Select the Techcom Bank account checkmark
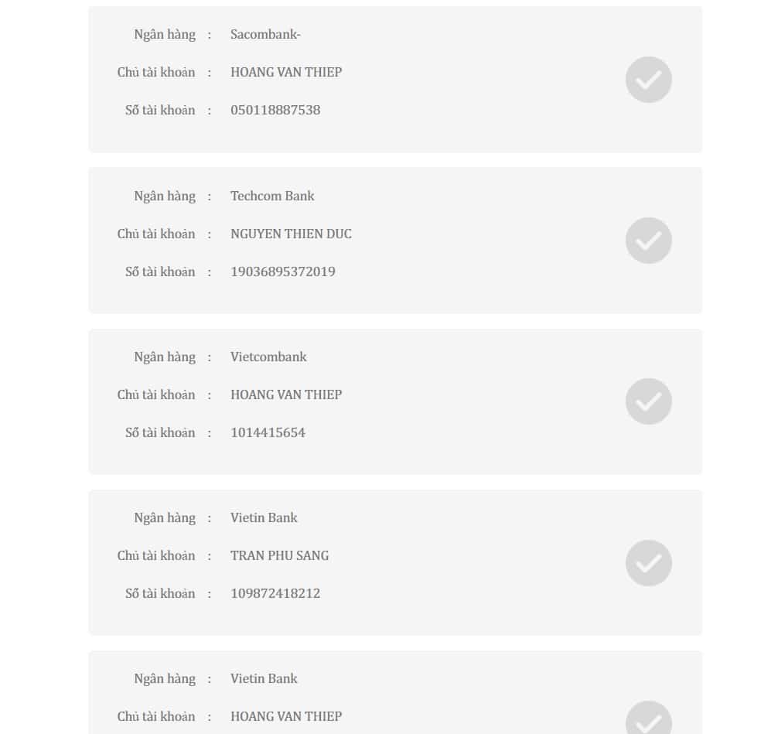This screenshot has width=778, height=734. coord(649,241)
